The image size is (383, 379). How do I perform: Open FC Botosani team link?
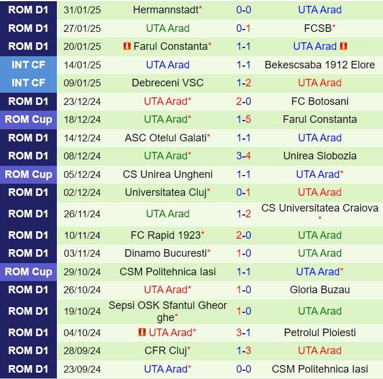[320, 101]
